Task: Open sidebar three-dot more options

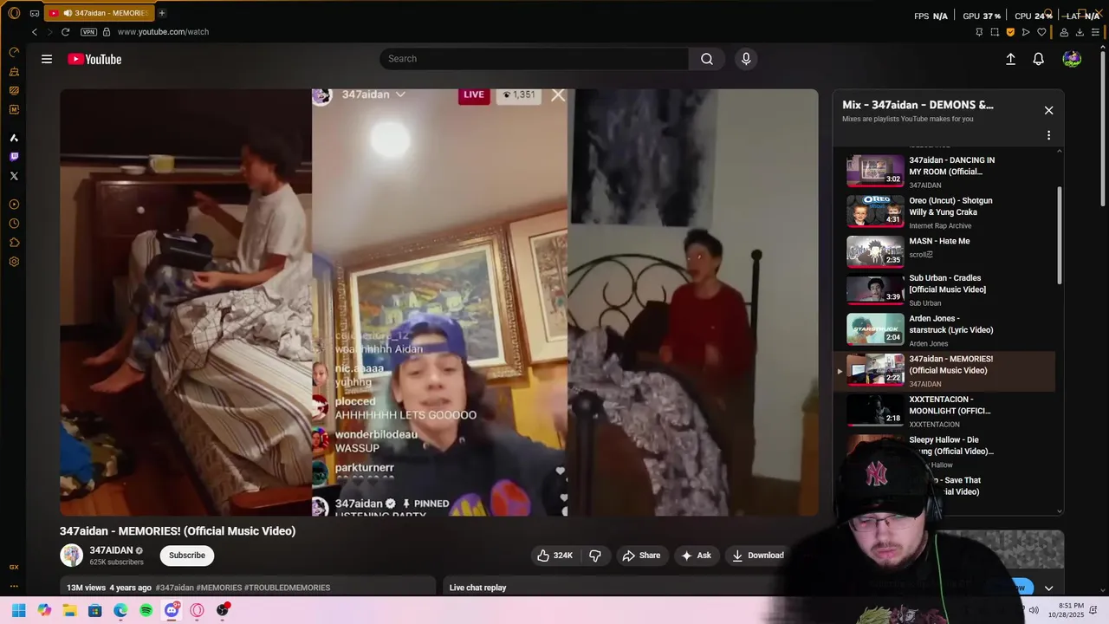Action: [x=14, y=586]
